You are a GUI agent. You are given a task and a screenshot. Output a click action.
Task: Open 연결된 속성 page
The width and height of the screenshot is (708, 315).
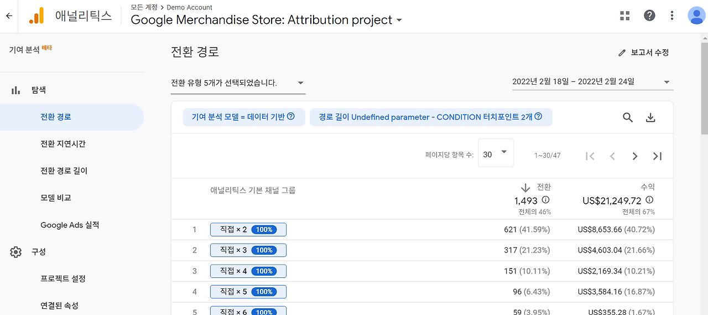coord(59,306)
